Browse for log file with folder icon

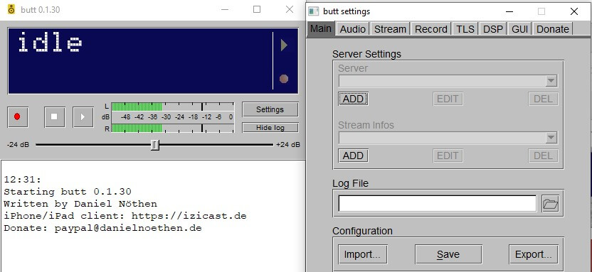point(551,204)
